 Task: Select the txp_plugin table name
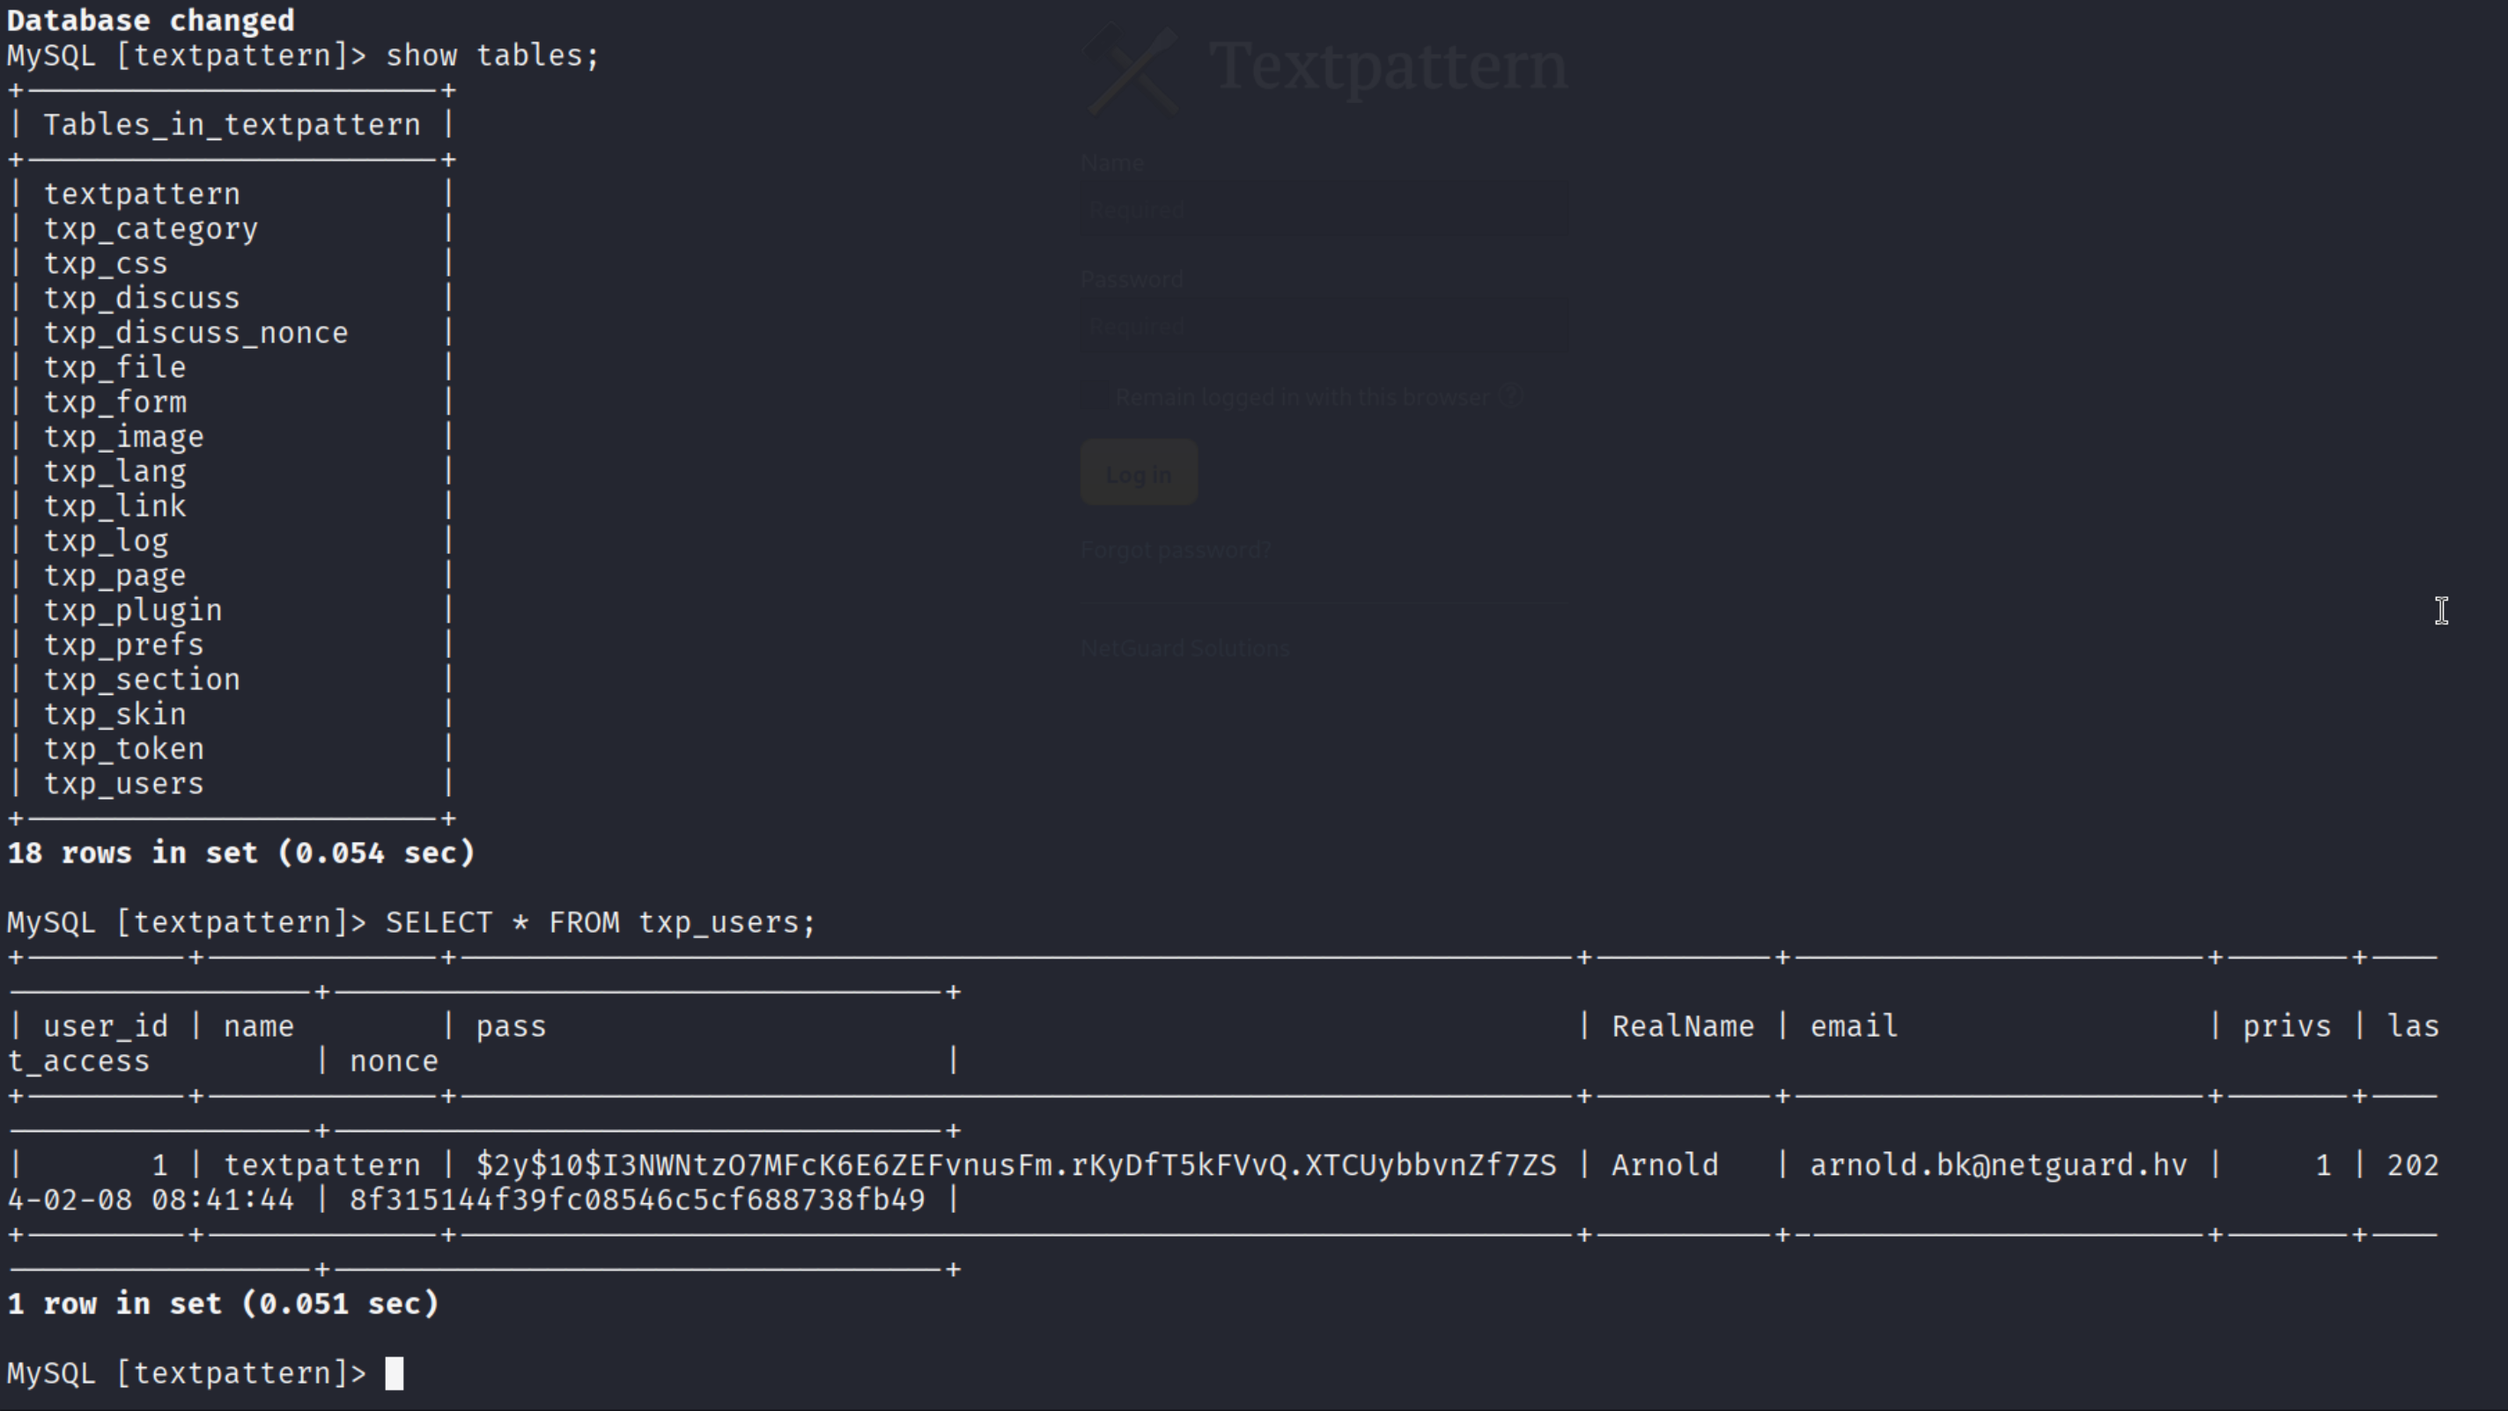(132, 610)
